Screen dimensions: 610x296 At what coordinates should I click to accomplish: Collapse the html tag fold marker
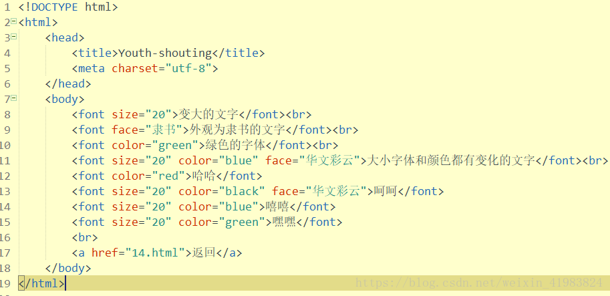[14, 21]
